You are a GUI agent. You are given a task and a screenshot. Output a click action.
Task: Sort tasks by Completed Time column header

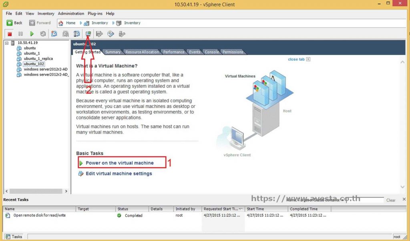point(310,209)
